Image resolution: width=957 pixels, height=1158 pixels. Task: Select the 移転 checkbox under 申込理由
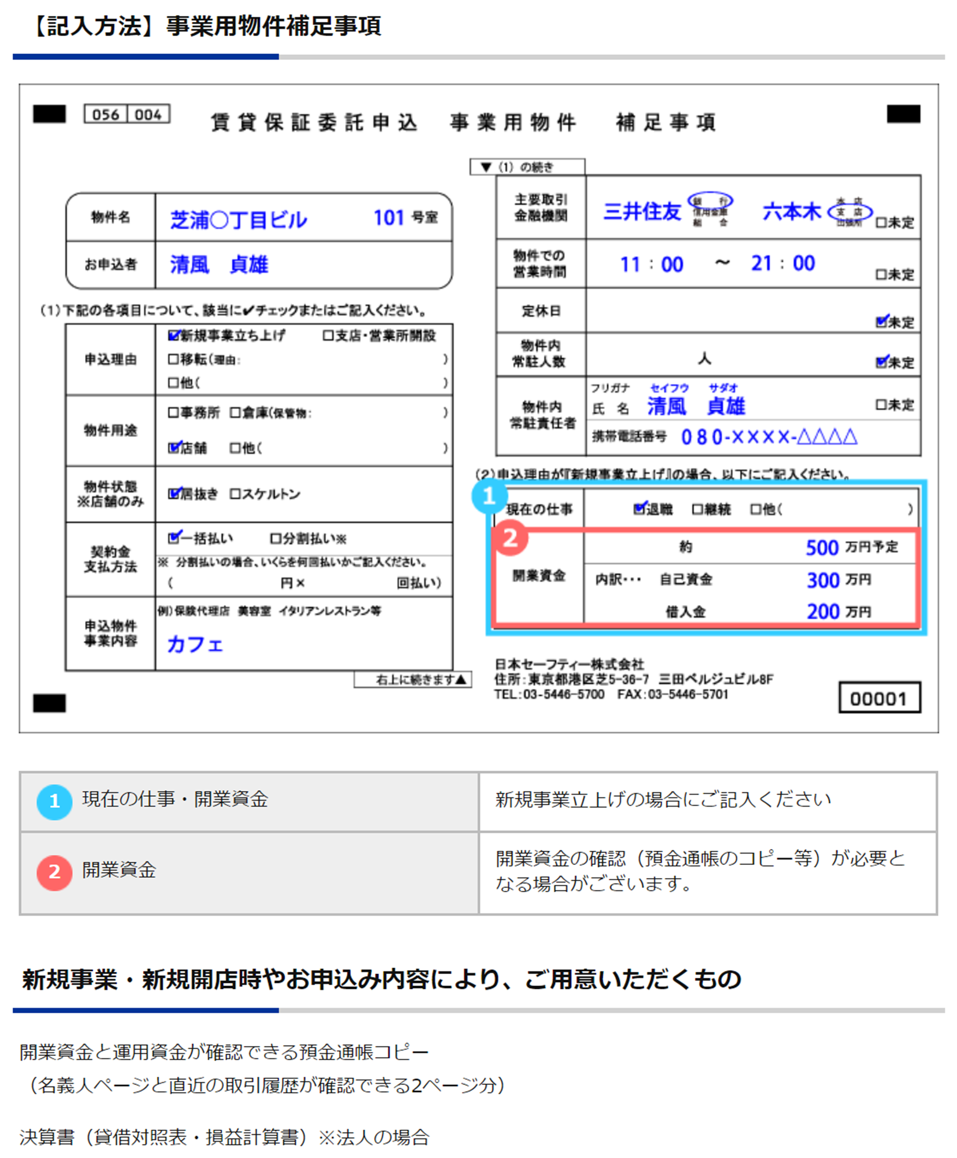pos(174,359)
